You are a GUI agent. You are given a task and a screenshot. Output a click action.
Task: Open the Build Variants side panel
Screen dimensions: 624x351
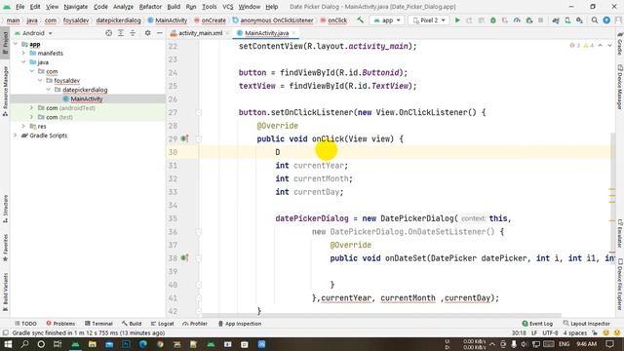pyautogui.click(x=5, y=292)
